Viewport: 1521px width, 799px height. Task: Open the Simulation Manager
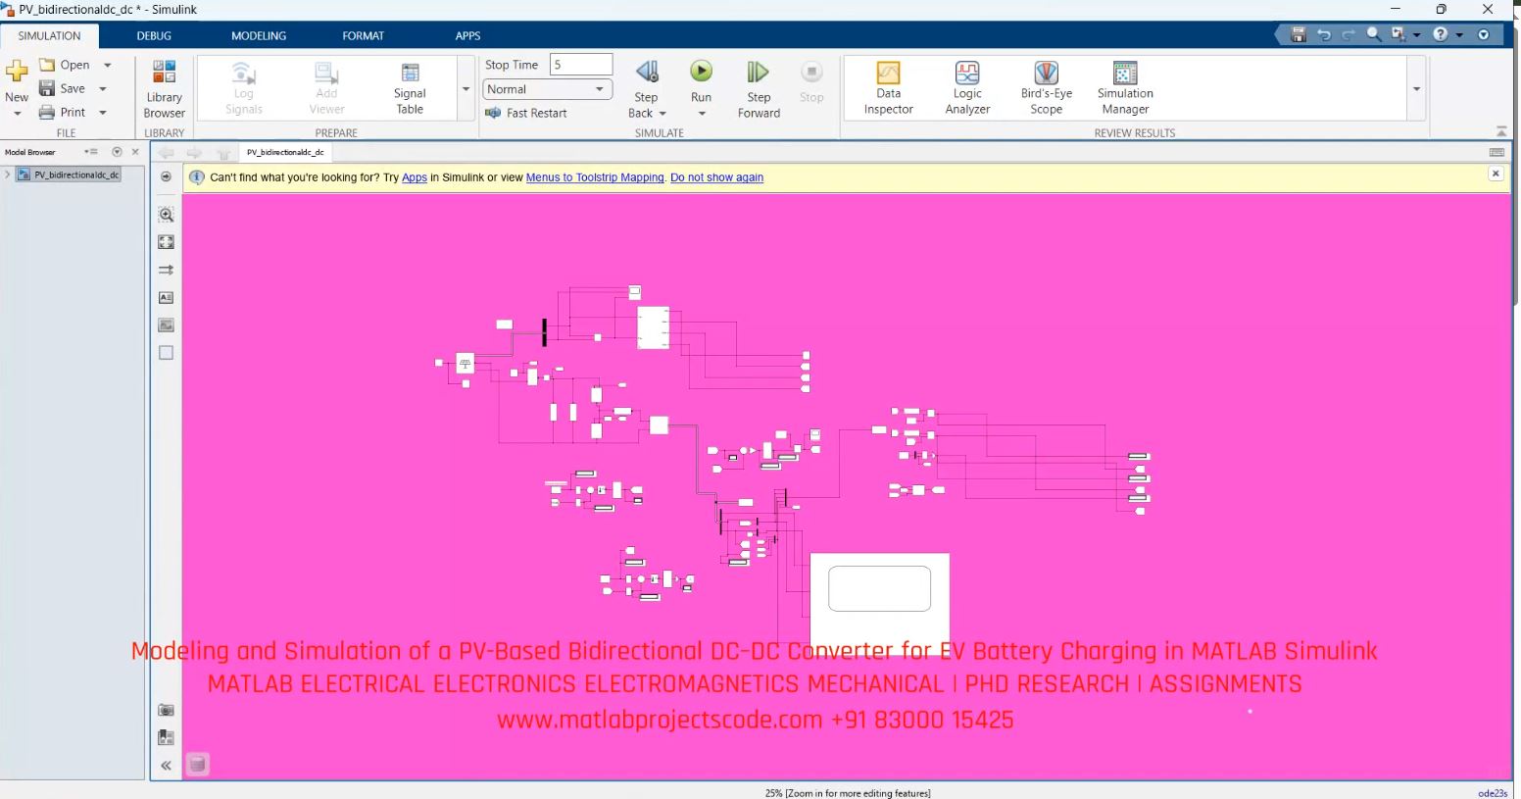(x=1123, y=87)
